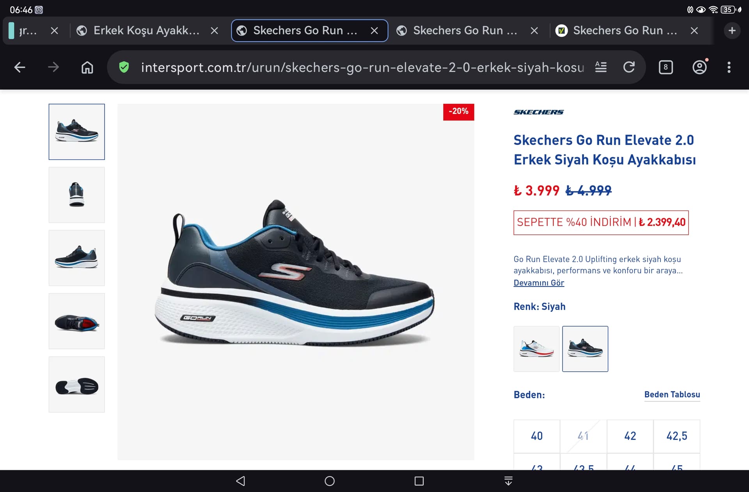This screenshot has width=749, height=492.
Task: Click the intersport URL address field
Action: (x=362, y=67)
